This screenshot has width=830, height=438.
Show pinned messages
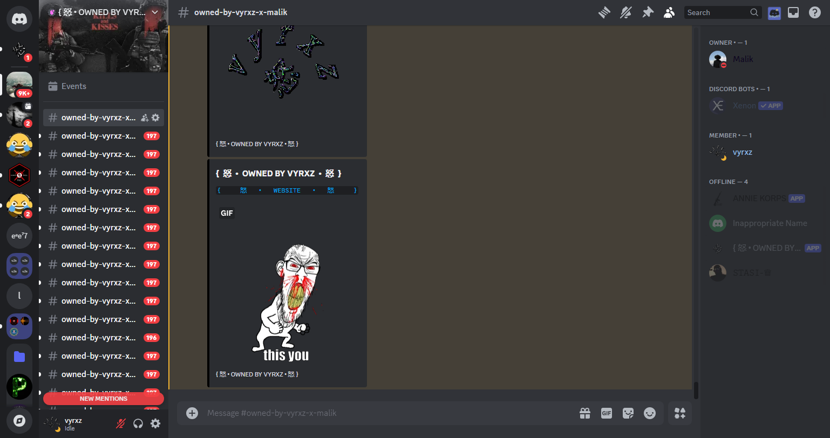click(x=648, y=12)
